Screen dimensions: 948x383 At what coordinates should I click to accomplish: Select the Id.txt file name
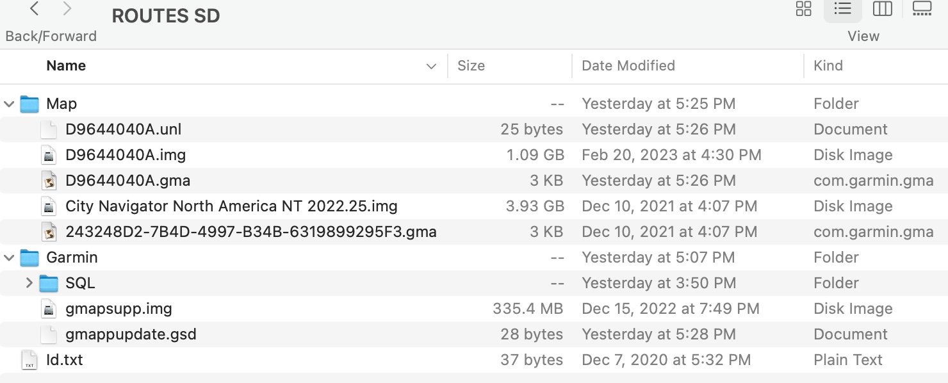click(x=64, y=360)
